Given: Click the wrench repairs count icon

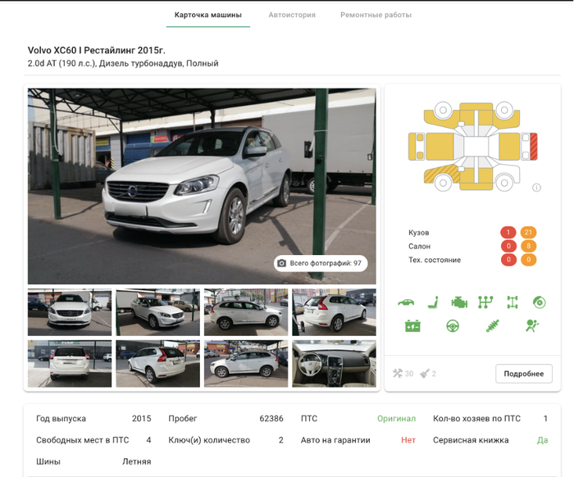Looking at the screenshot, I should [x=397, y=374].
